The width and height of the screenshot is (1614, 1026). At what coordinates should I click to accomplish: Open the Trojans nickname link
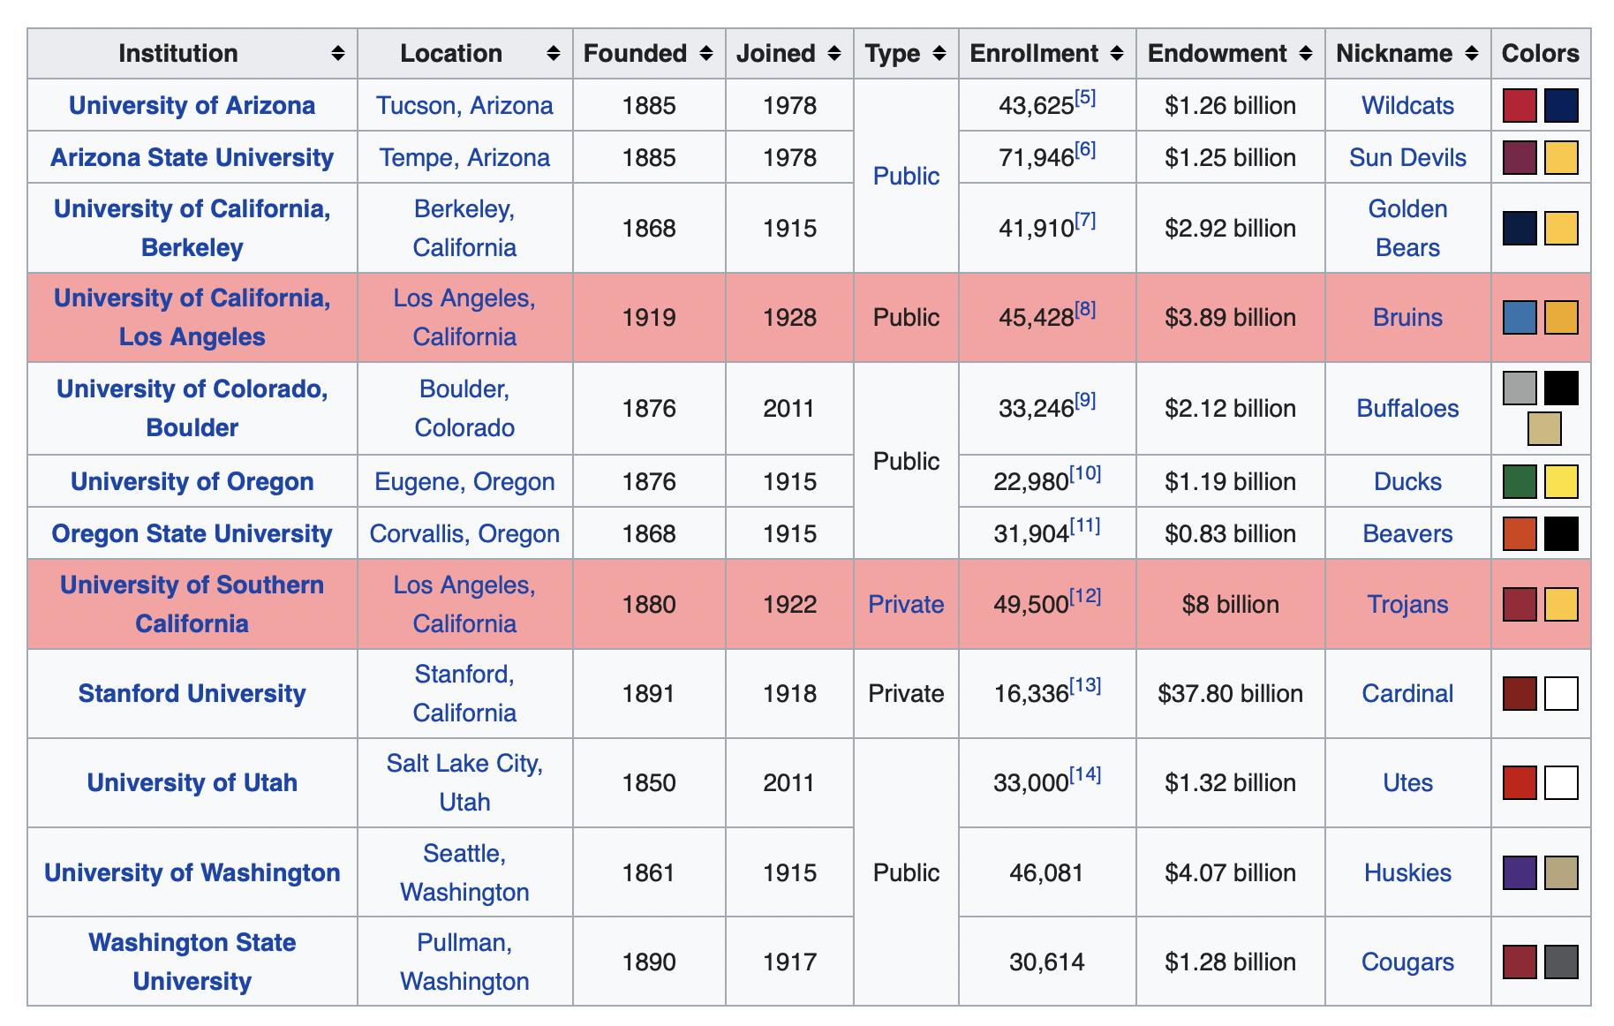pyautogui.click(x=1407, y=604)
